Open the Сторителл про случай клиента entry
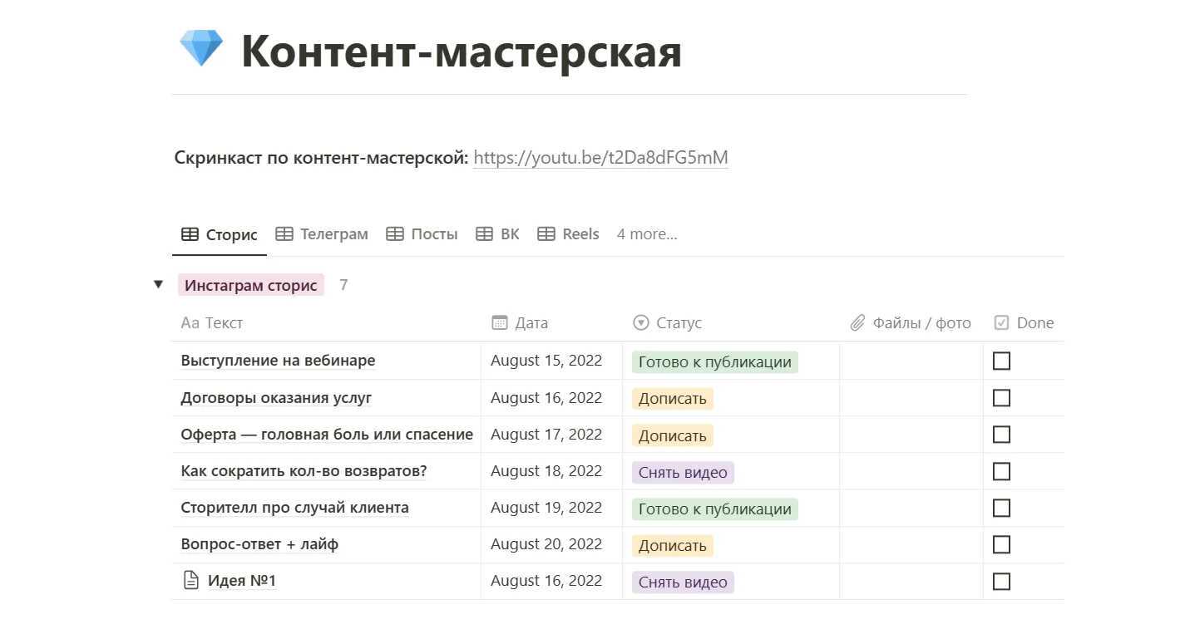Image resolution: width=1190 pixels, height=634 pixels. tap(294, 508)
